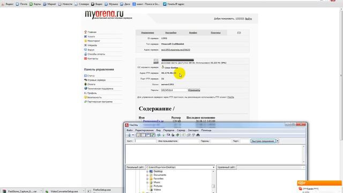Select Pictures folder in local tree

tap(158, 186)
